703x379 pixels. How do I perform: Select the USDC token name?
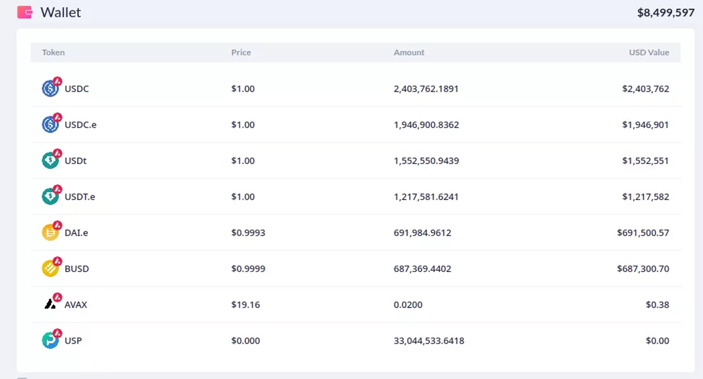(76, 89)
